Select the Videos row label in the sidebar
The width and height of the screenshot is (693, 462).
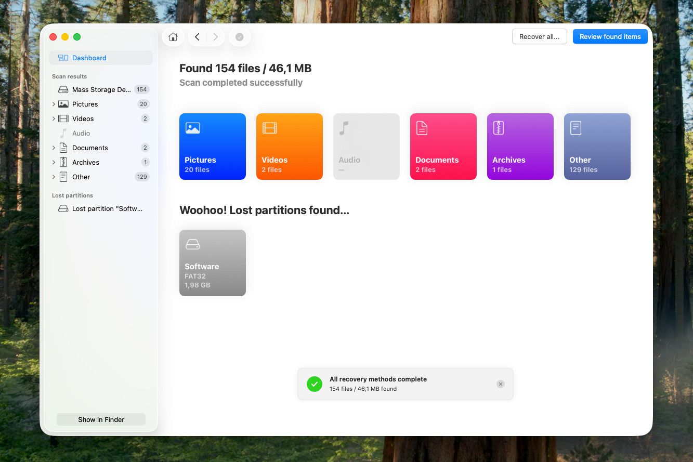pyautogui.click(x=83, y=118)
